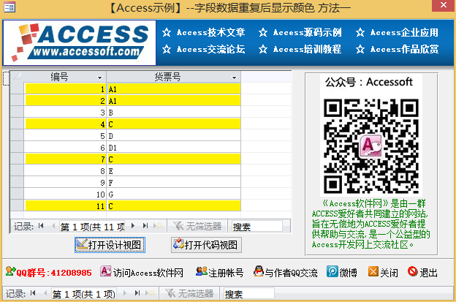Click 编号 cell with value 5
Viewport: 456px width, 302px height.
(x=66, y=136)
